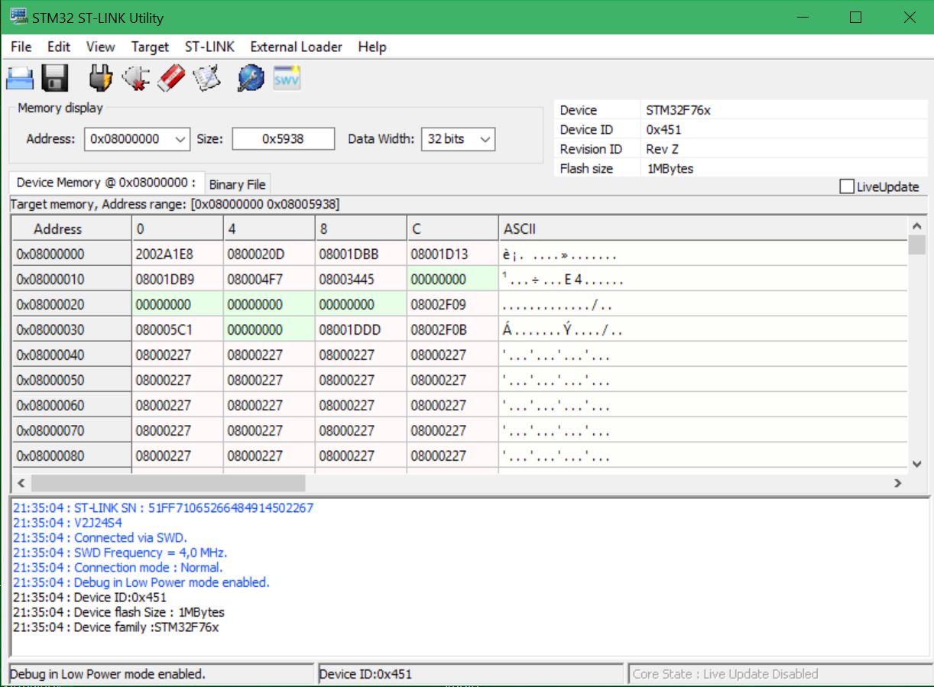Click the ST-LINK Utility title bar icon
Screen dimensions: 934x687
click(18, 17)
